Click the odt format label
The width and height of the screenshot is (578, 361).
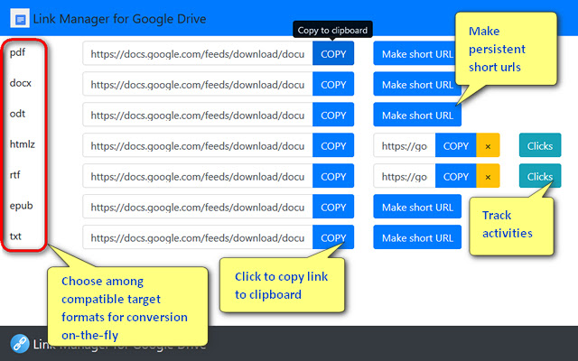point(17,114)
